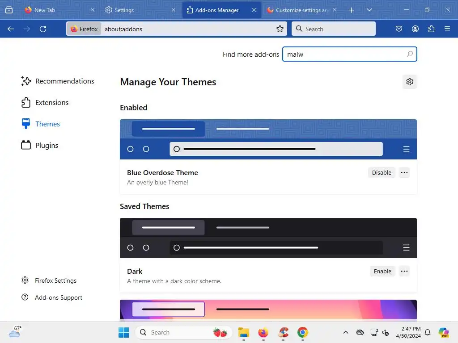
Task: Open the Firefox account icon
Action: (x=415, y=29)
